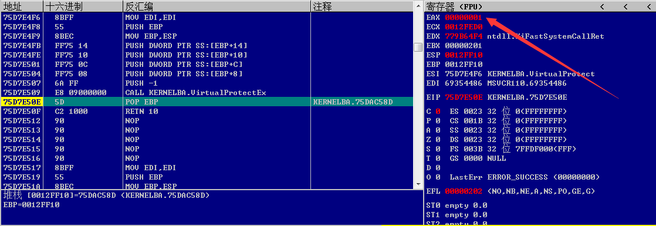
Task: Click the EBP=0012FF10 info line
Action: pos(31,205)
